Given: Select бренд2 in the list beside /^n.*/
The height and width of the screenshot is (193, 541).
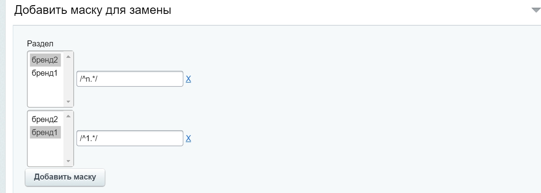Looking at the screenshot, I should [x=45, y=60].
